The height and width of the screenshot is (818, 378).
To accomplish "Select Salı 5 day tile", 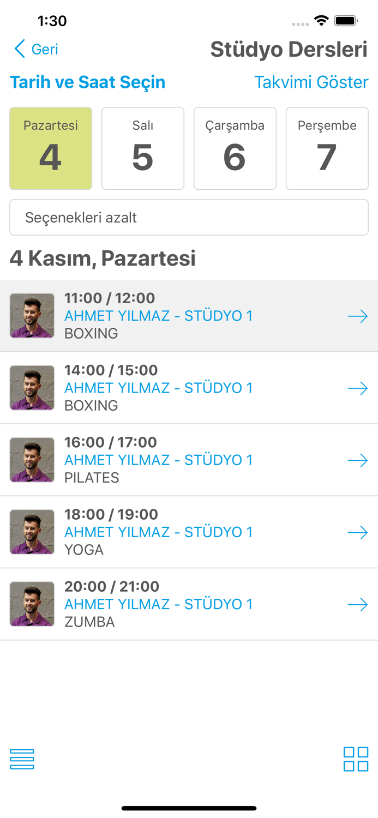I will [143, 148].
